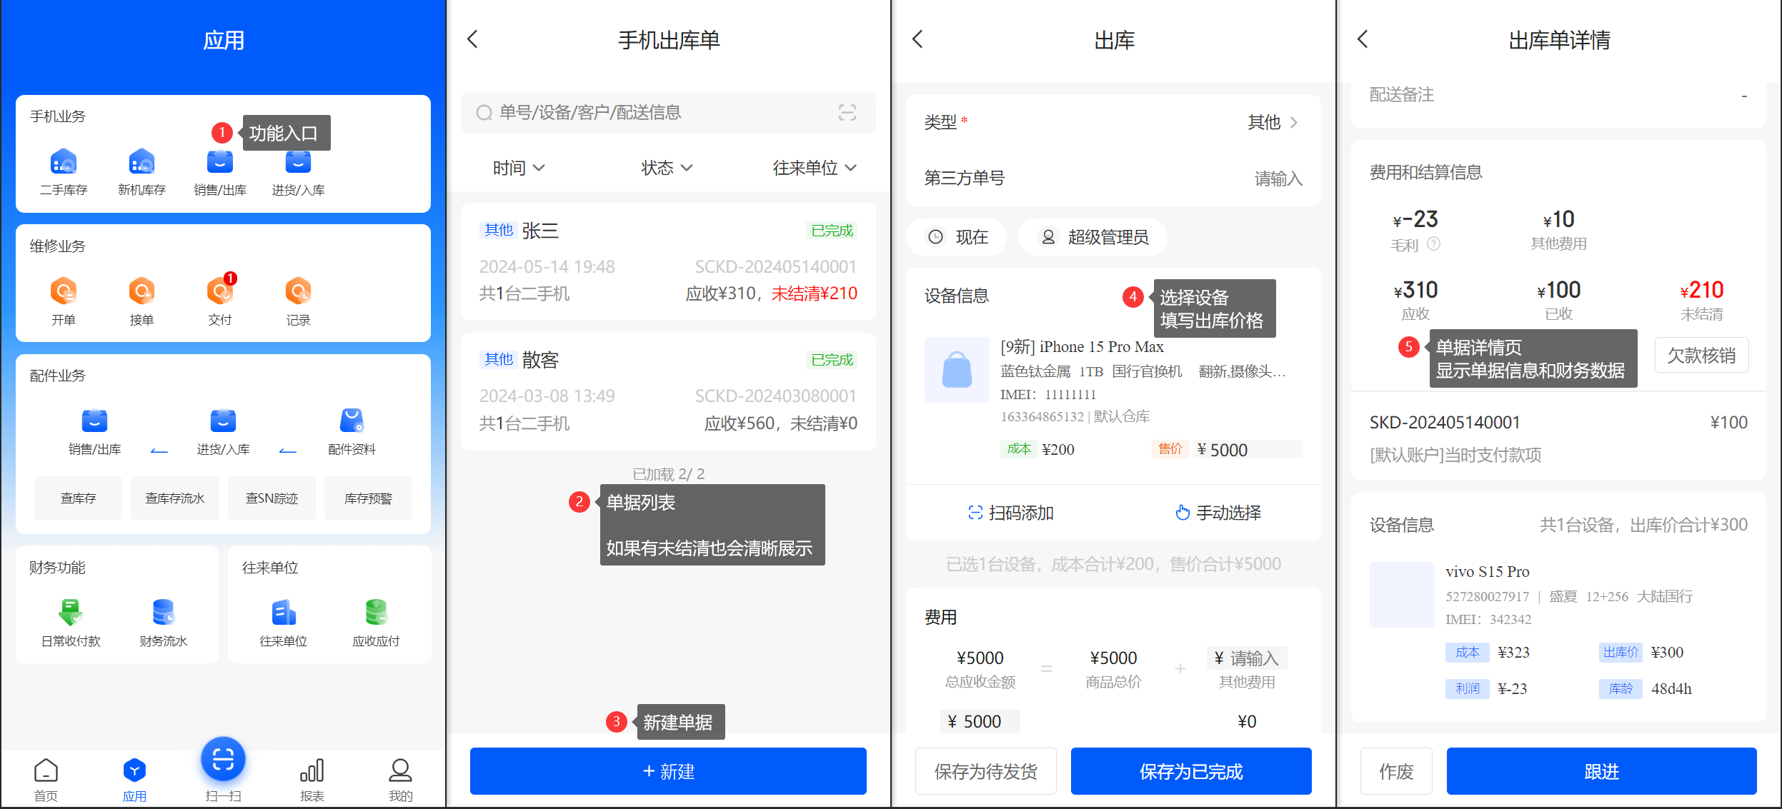Open 张三 order SCKD-202405140001
This screenshot has width=1782, height=809.
(x=668, y=262)
